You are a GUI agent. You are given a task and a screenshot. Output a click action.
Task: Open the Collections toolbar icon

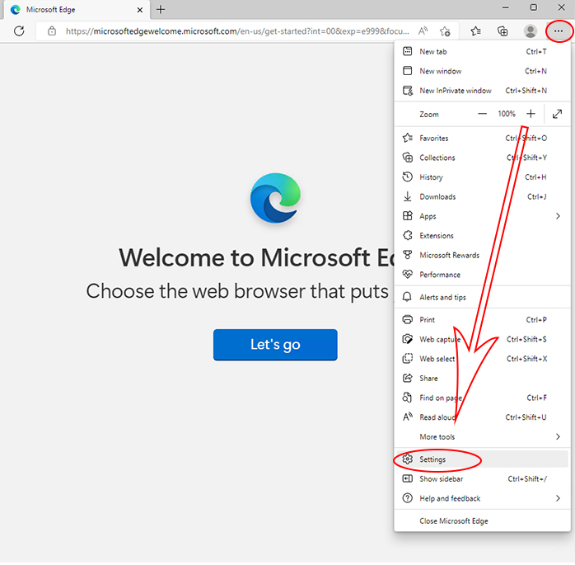click(503, 31)
